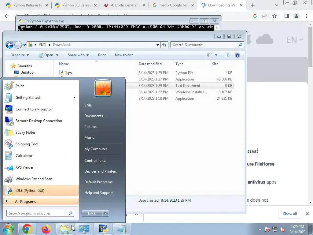Click the Chrome share page icon

pyautogui.click(x=265, y=16)
